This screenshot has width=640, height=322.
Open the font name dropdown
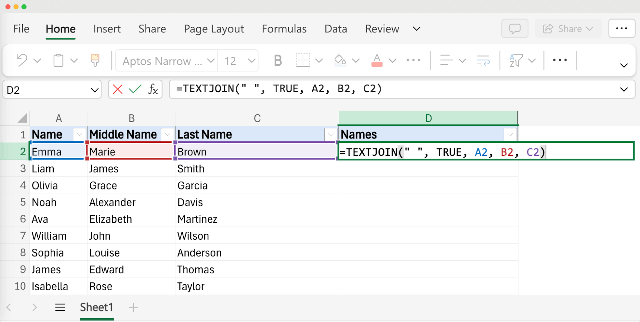[210, 61]
